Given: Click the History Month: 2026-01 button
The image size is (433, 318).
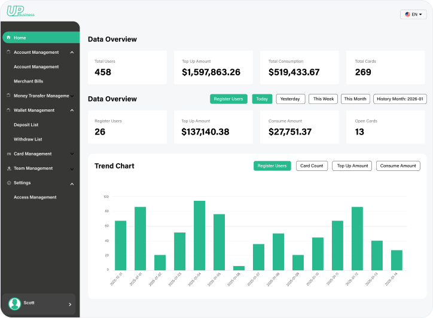Looking at the screenshot, I should (400, 99).
